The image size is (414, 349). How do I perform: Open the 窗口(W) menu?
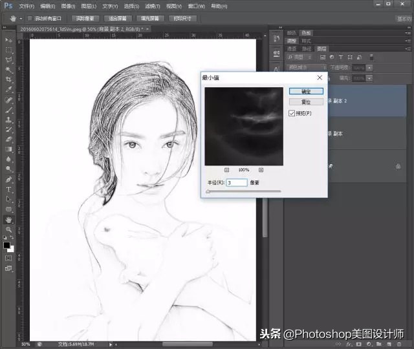(x=197, y=6)
